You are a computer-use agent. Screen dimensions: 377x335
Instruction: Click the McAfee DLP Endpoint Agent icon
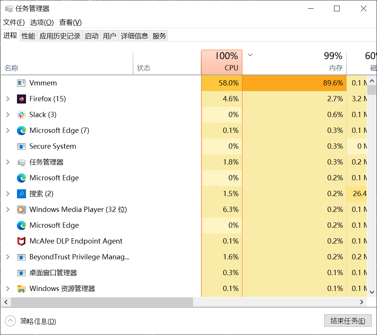21,241
